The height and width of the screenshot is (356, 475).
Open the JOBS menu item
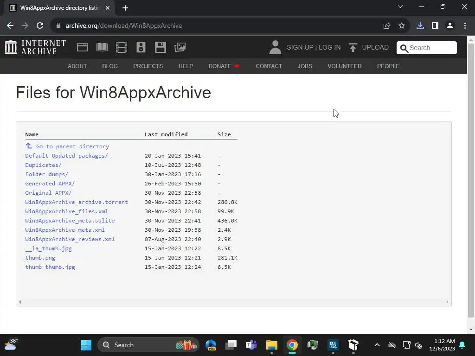pyautogui.click(x=305, y=66)
